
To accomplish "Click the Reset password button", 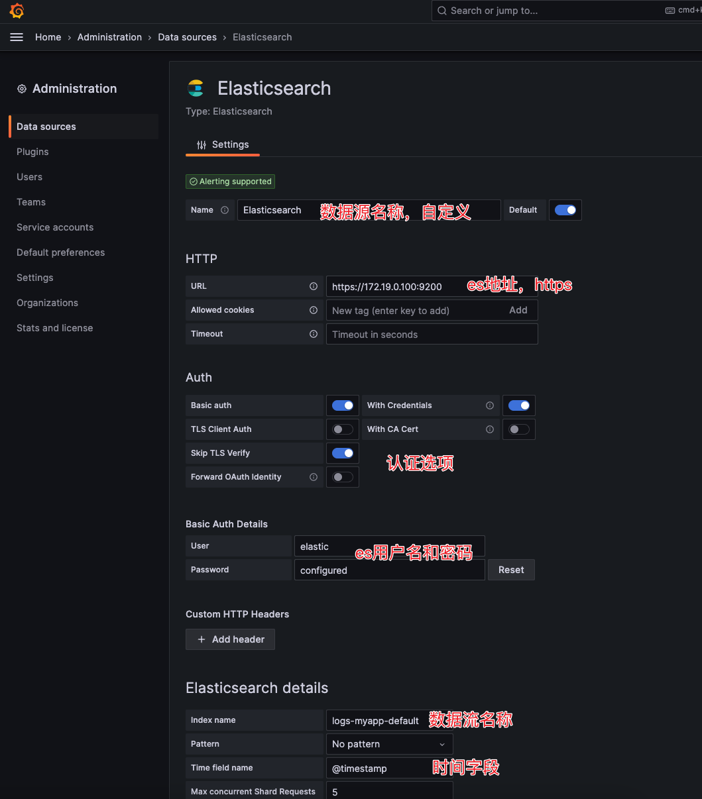I will 511,570.
